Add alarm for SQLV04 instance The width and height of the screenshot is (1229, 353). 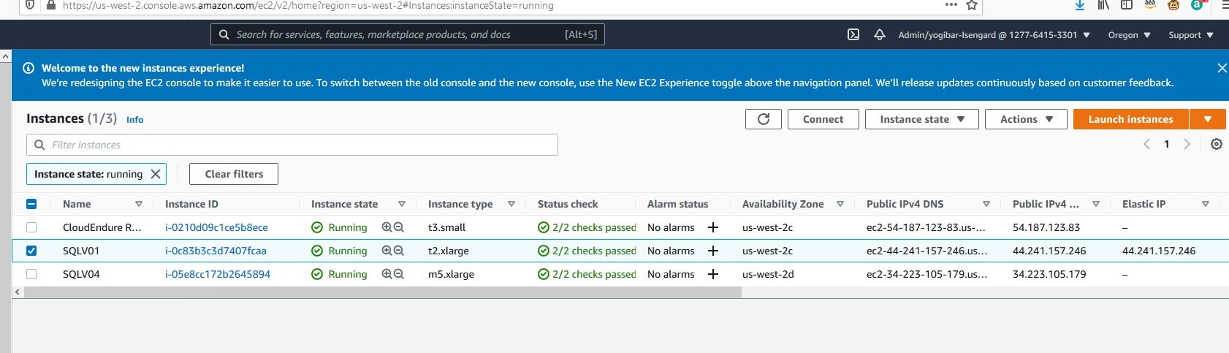pos(713,274)
